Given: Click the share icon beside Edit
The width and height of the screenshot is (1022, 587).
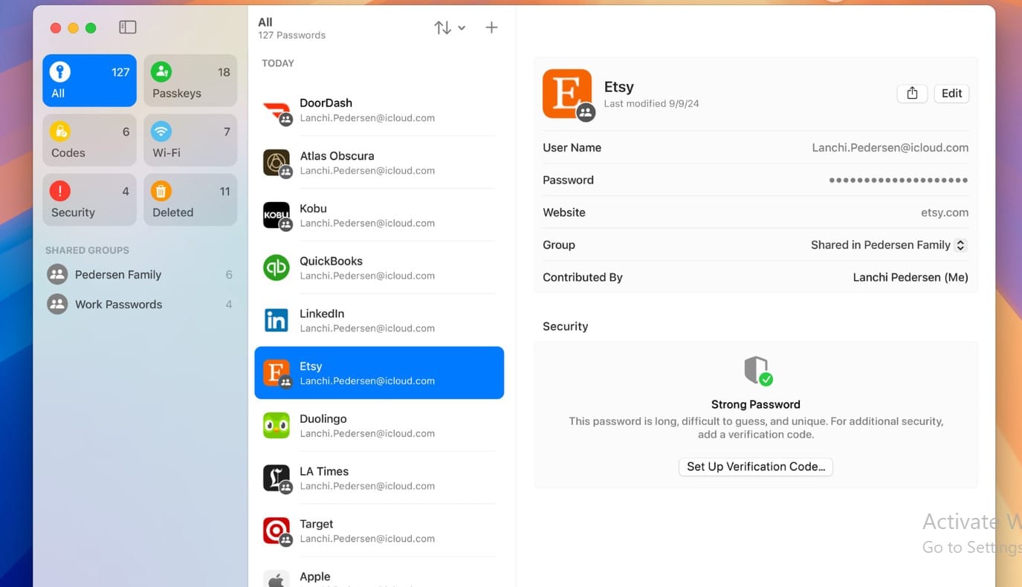Looking at the screenshot, I should [x=912, y=93].
